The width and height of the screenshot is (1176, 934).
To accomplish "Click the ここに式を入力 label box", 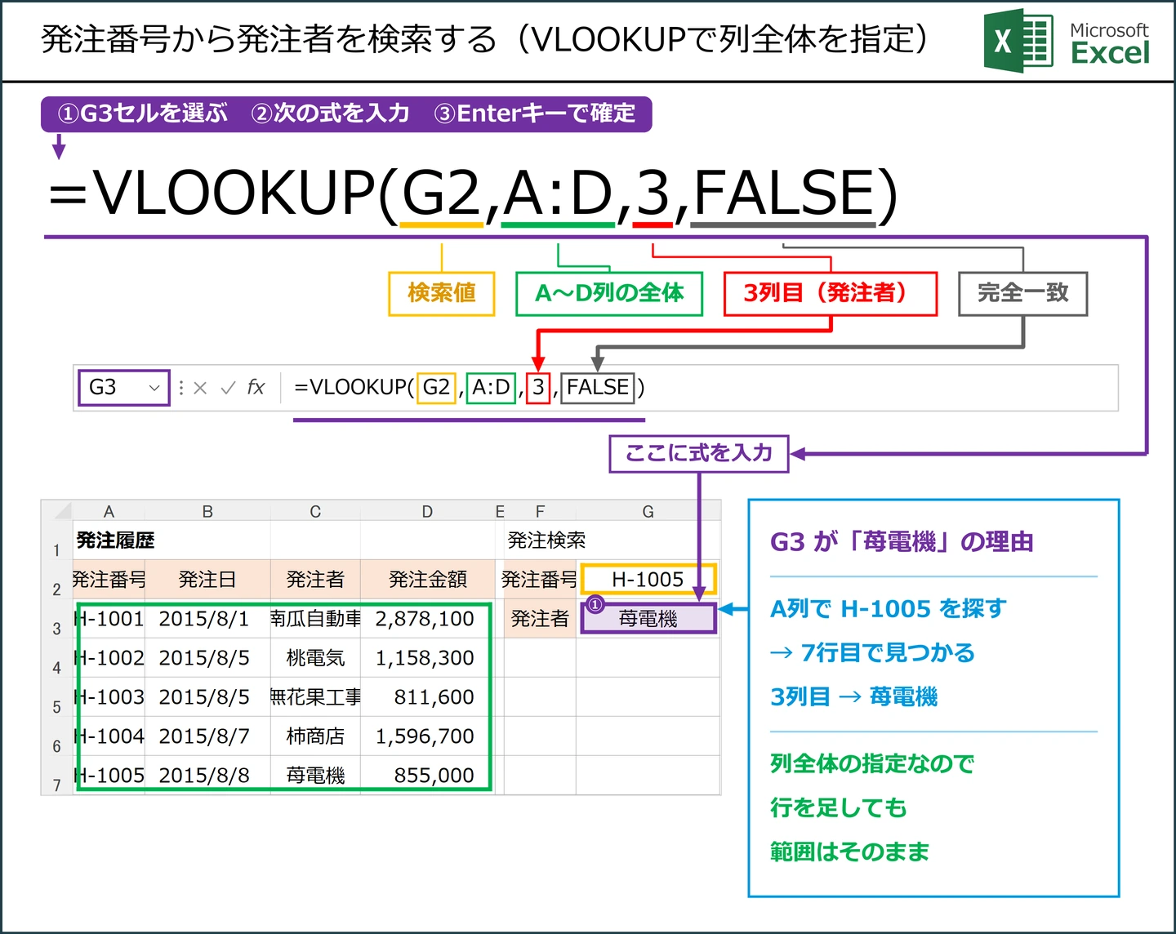I will coord(699,454).
